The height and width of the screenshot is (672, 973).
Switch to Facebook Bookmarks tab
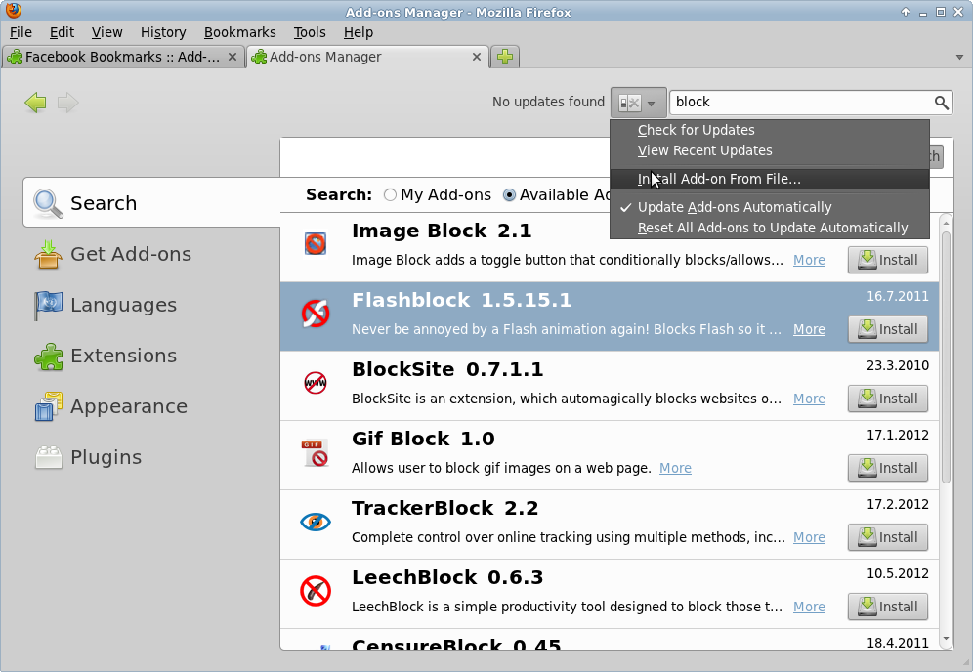[123, 57]
